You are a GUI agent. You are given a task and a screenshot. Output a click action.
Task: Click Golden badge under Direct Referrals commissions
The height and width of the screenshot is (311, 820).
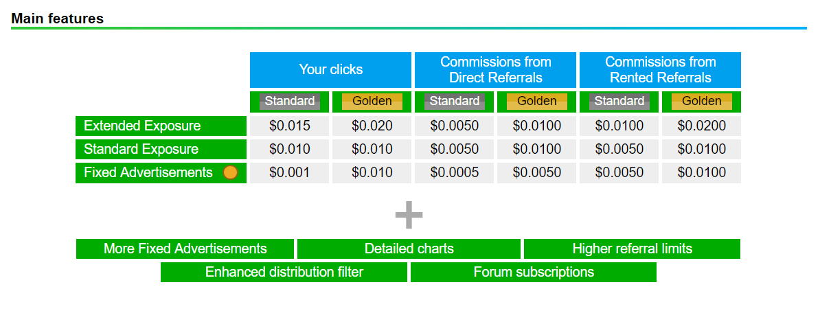click(x=536, y=102)
